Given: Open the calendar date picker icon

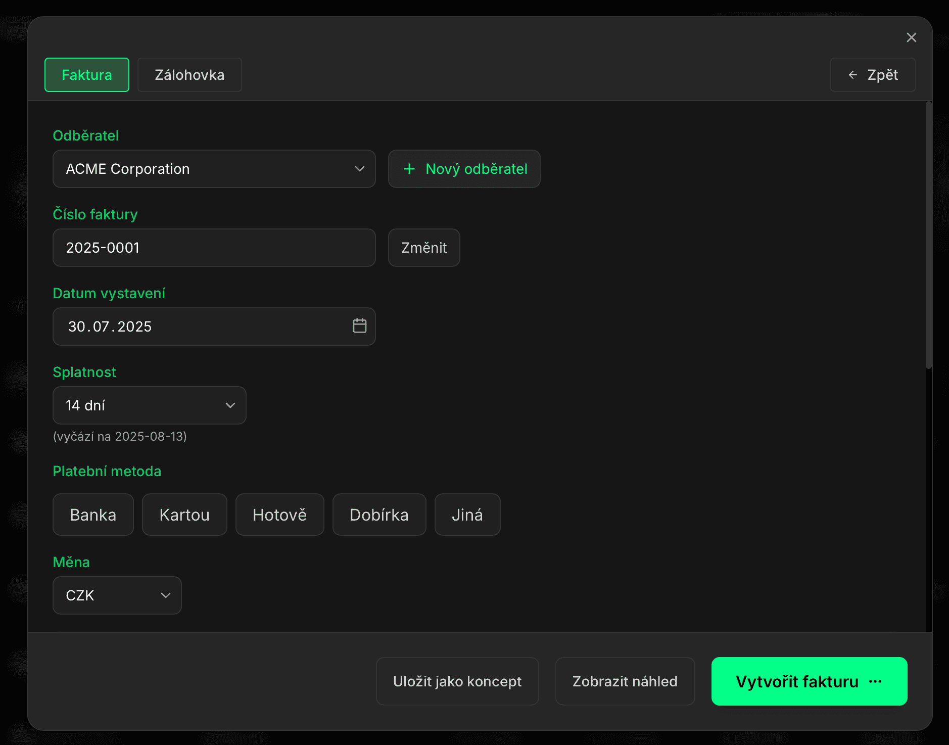Looking at the screenshot, I should coord(359,327).
